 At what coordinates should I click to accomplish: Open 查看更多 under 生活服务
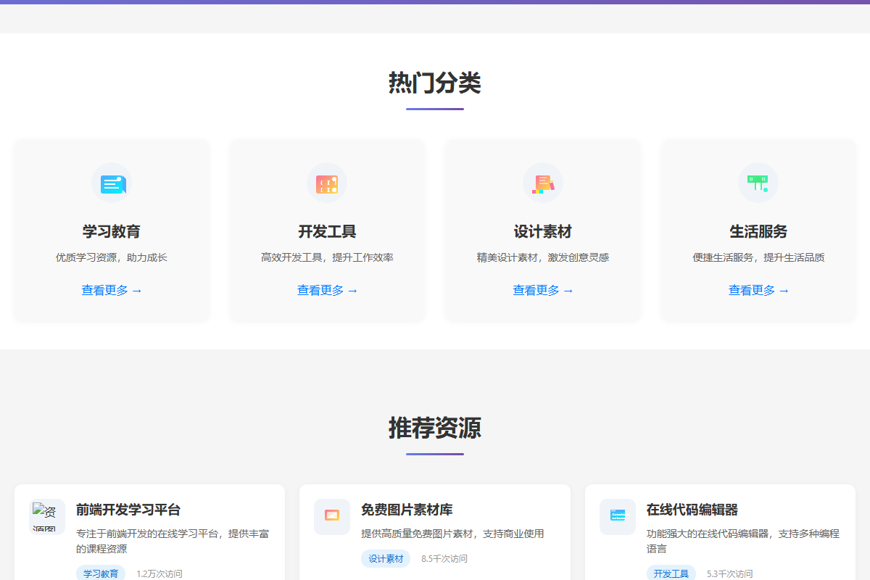click(758, 289)
